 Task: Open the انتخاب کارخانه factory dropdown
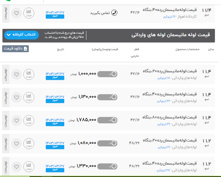point(22,35)
